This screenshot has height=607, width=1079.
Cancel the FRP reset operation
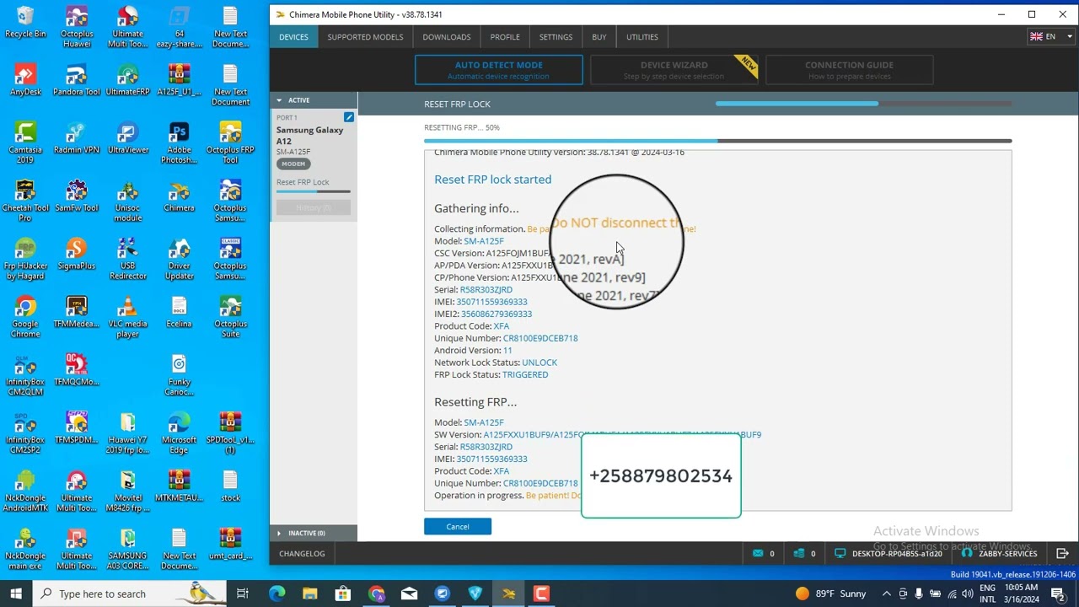(457, 527)
